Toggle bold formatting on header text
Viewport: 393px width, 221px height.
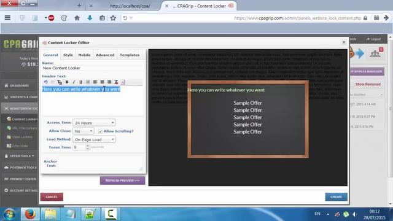(x=67, y=82)
